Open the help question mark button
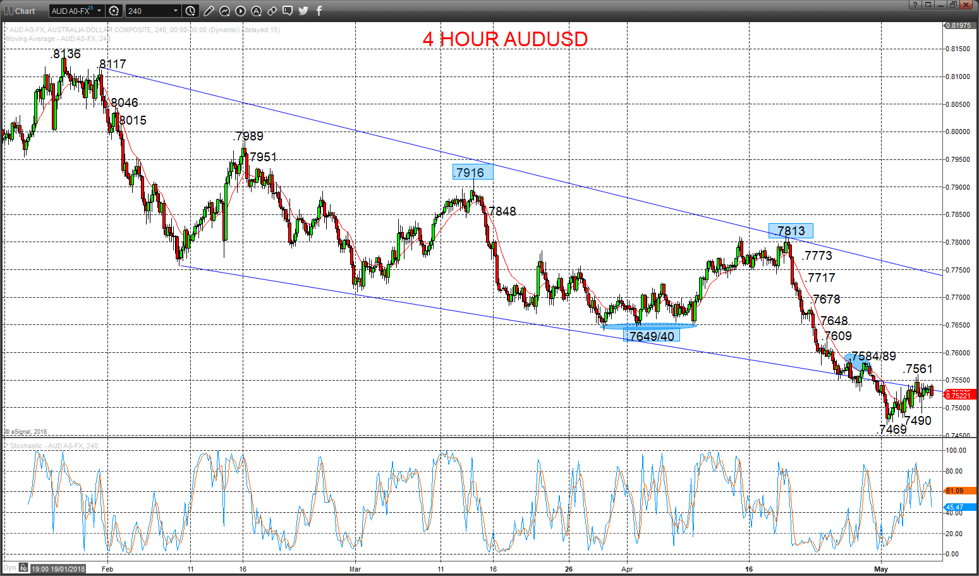Screen dimensions: 979x576 (x=915, y=4)
